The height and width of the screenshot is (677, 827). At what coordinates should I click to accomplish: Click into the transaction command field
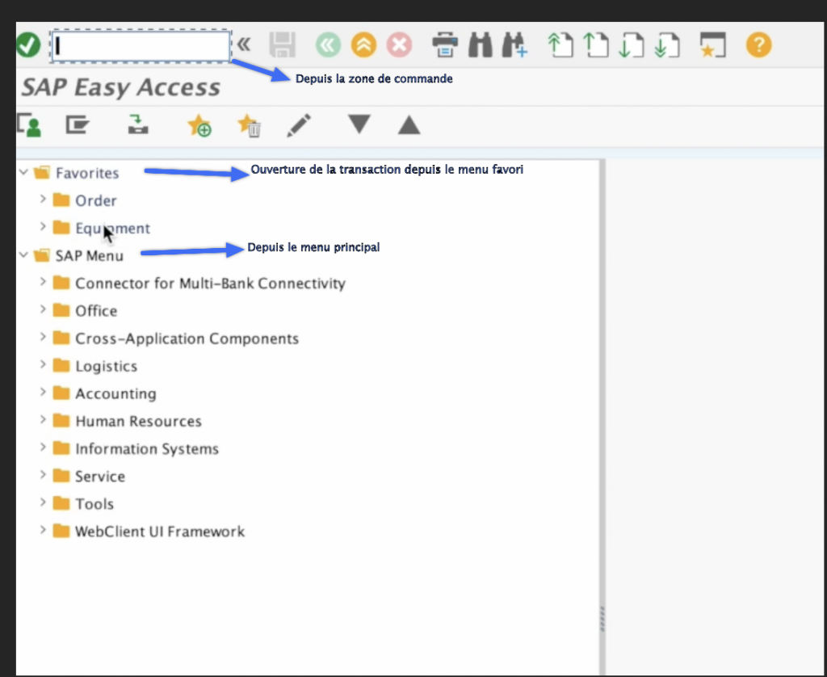click(141, 47)
